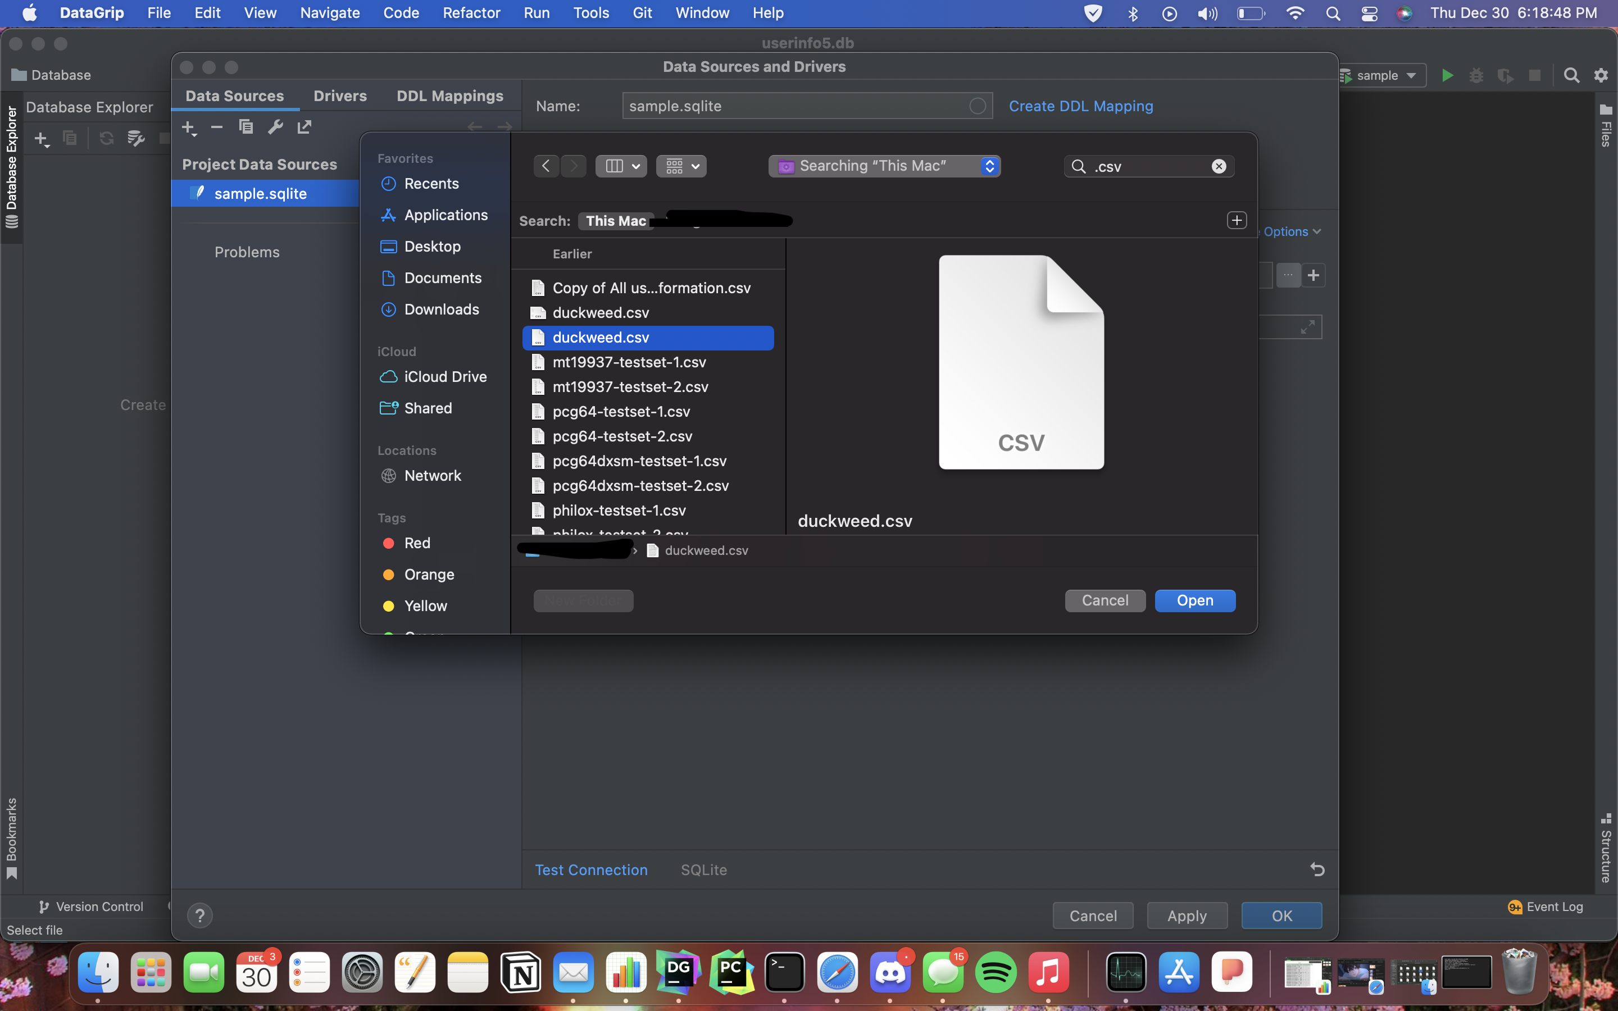The width and height of the screenshot is (1618, 1011).
Task: Toggle Bluetooth from the menu bar
Action: coord(1133,13)
